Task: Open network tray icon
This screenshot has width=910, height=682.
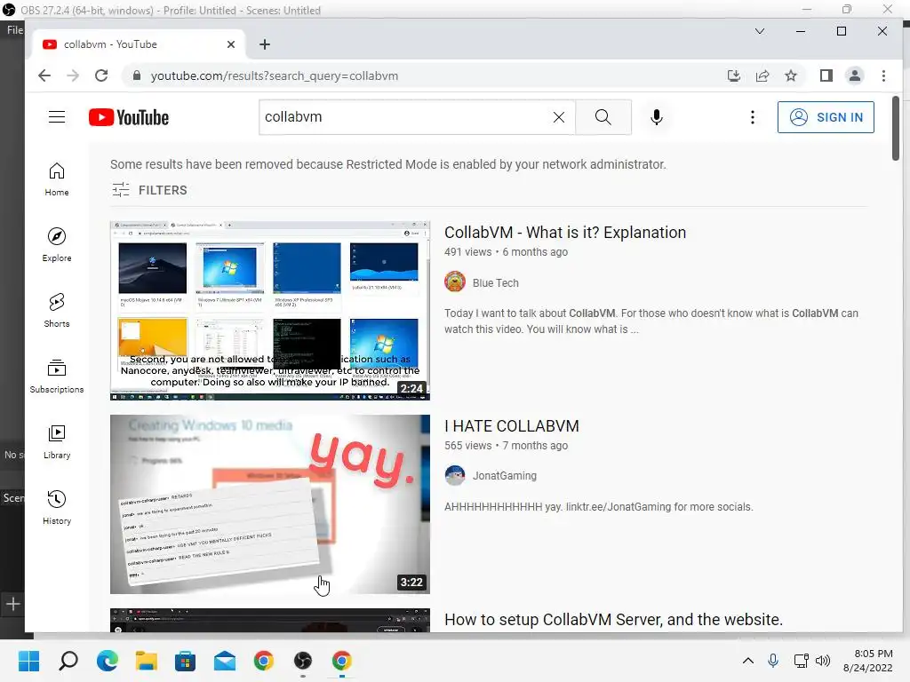Action: point(801,661)
